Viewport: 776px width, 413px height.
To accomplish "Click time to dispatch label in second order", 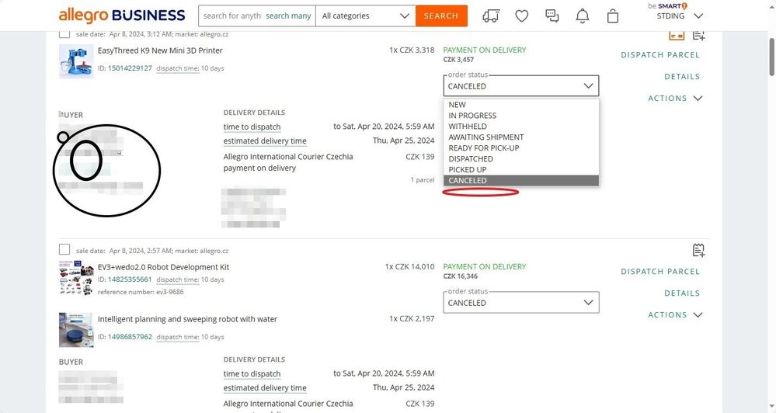I will (x=252, y=373).
